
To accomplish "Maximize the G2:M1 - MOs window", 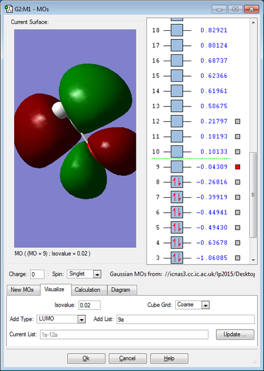I will coord(235,9).
